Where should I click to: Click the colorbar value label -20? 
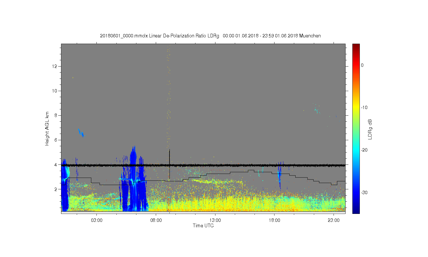pyautogui.click(x=364, y=150)
